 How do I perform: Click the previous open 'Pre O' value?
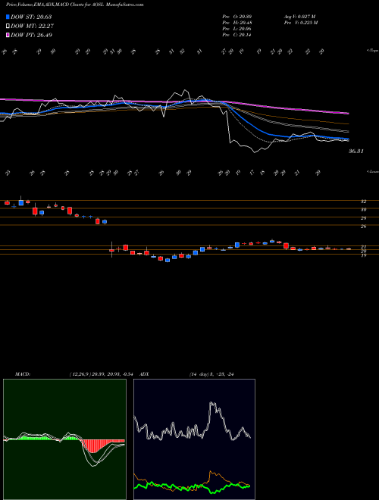click(236, 17)
